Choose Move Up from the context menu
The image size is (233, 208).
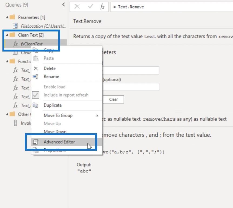[52, 123]
